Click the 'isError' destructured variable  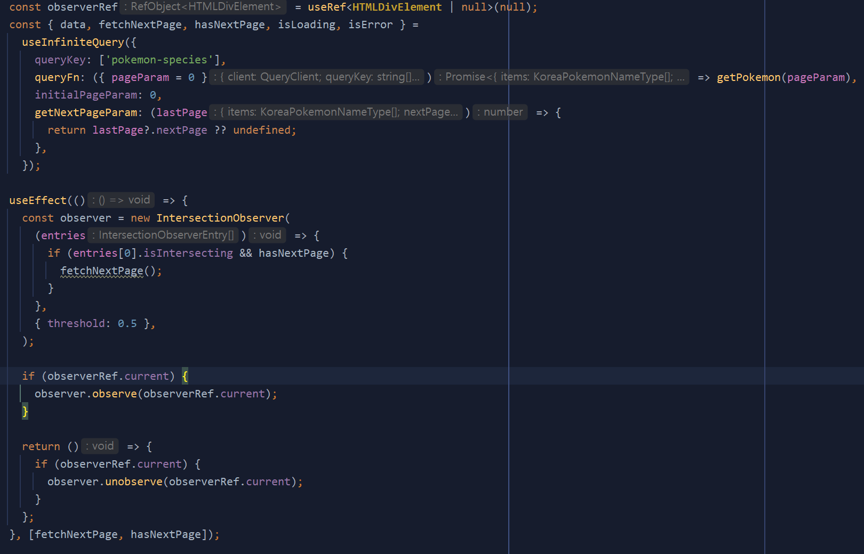click(x=371, y=25)
